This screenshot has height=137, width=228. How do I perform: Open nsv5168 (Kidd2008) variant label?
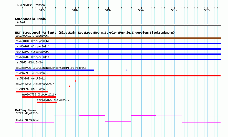pos(29,62)
